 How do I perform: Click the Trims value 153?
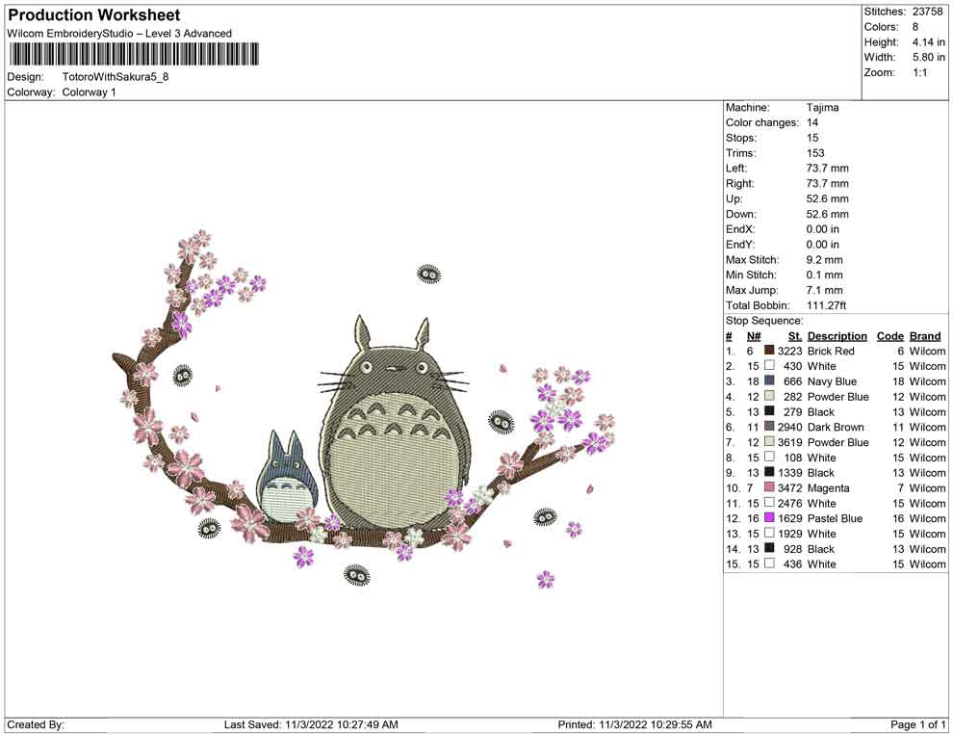point(815,153)
